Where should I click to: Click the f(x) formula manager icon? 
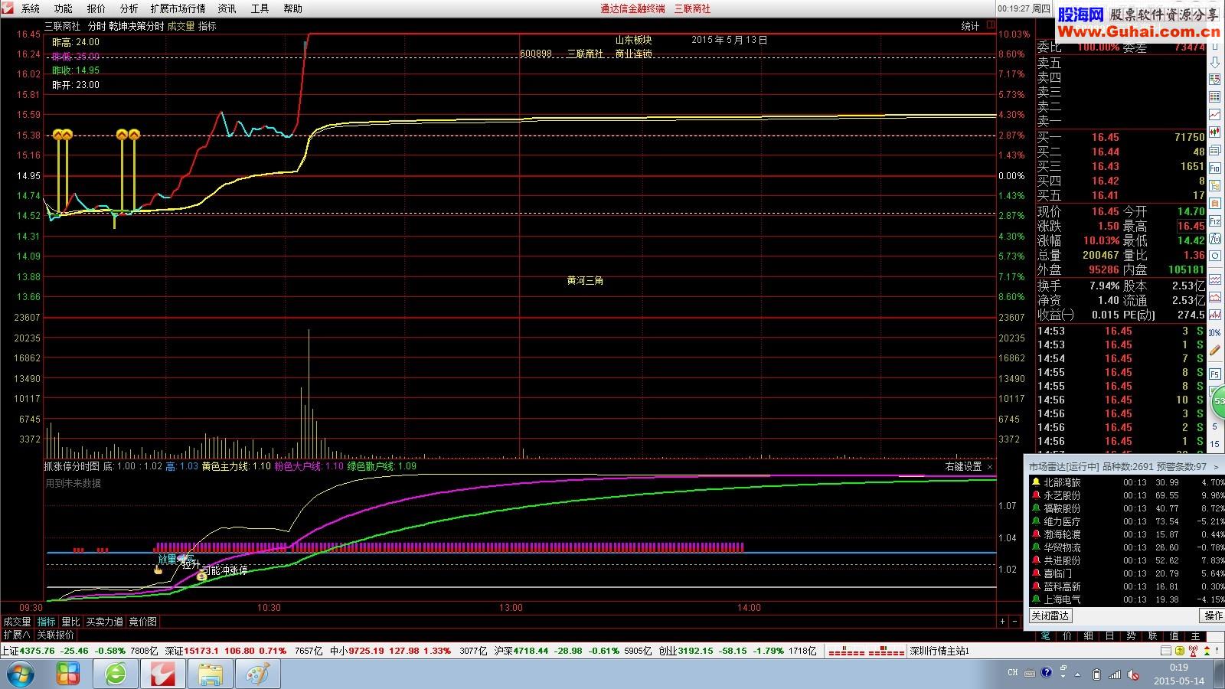pyautogui.click(x=1215, y=238)
